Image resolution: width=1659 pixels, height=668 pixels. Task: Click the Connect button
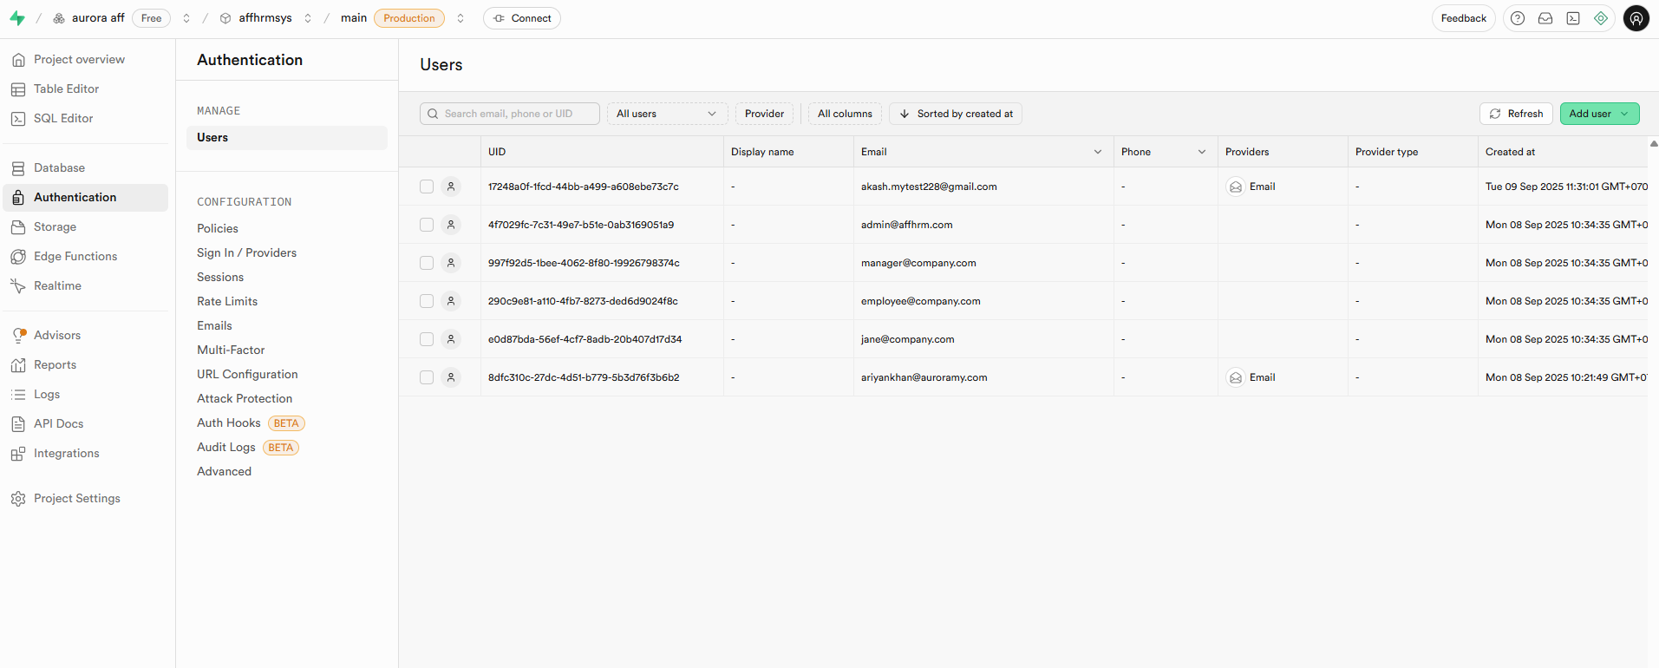(x=522, y=18)
